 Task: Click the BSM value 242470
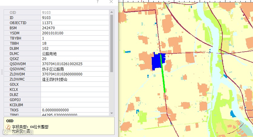point(48,28)
